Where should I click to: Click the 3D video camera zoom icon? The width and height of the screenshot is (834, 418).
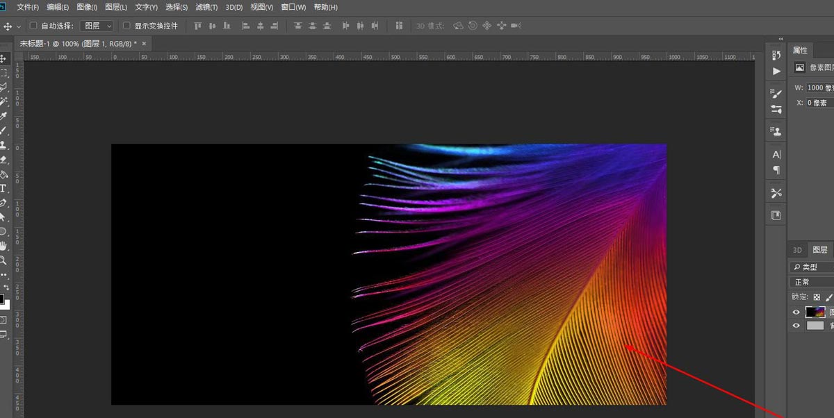[516, 26]
